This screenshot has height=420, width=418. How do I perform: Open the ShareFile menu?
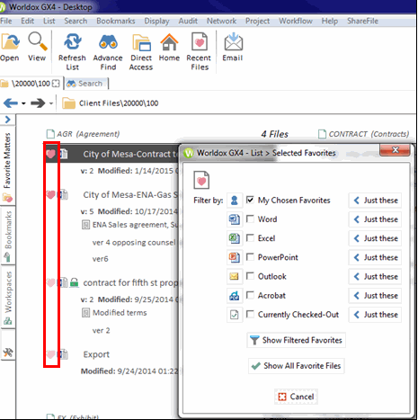click(x=362, y=21)
